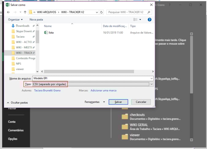The width and height of the screenshot is (207, 149).
Task: Select WIKI - ACTIO folder in sidebar
Action: click(x=23, y=42)
